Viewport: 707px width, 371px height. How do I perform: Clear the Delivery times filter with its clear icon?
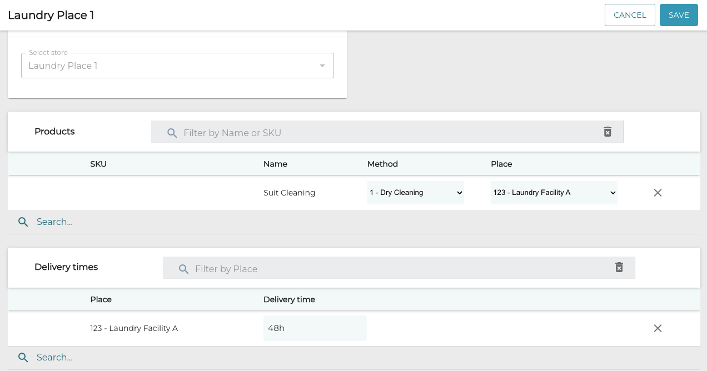click(619, 267)
